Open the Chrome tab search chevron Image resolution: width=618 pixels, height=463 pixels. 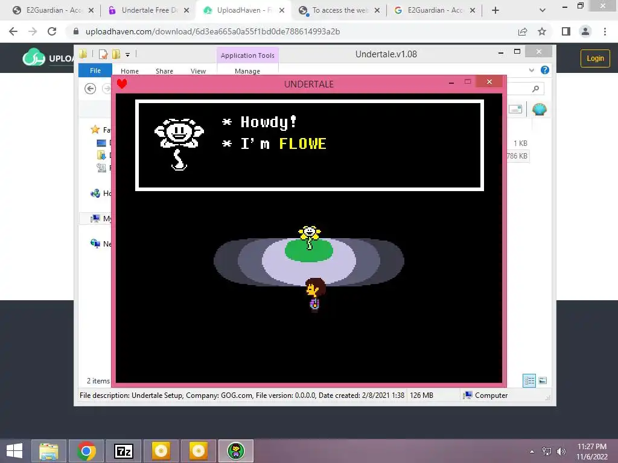(543, 10)
